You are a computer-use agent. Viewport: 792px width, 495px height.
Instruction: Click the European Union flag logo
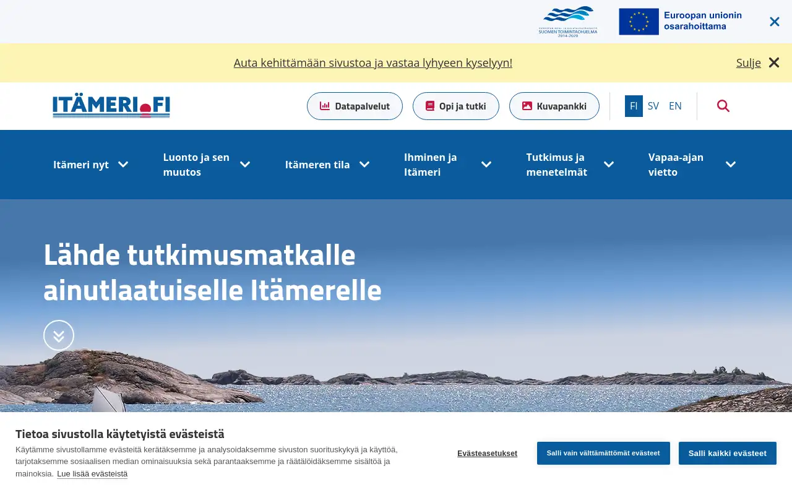tap(639, 22)
